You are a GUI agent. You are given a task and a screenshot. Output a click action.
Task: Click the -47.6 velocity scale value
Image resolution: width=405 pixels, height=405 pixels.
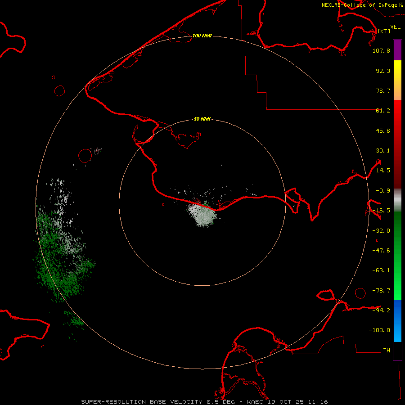click(381, 251)
